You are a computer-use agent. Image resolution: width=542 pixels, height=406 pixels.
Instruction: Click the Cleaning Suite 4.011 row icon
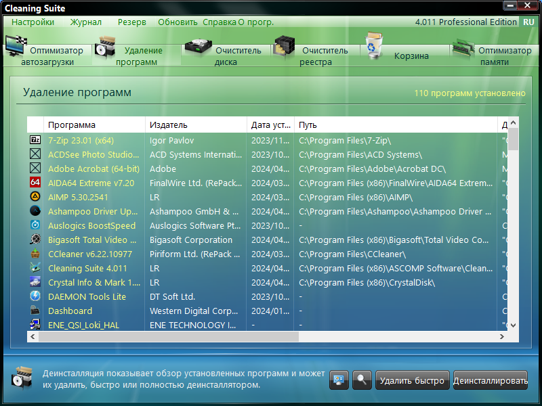(x=35, y=267)
